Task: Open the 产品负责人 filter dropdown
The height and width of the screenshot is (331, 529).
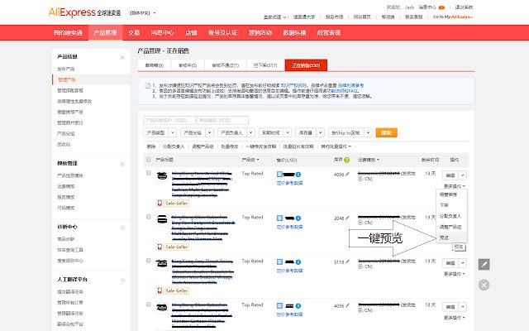Action: tap(236, 132)
